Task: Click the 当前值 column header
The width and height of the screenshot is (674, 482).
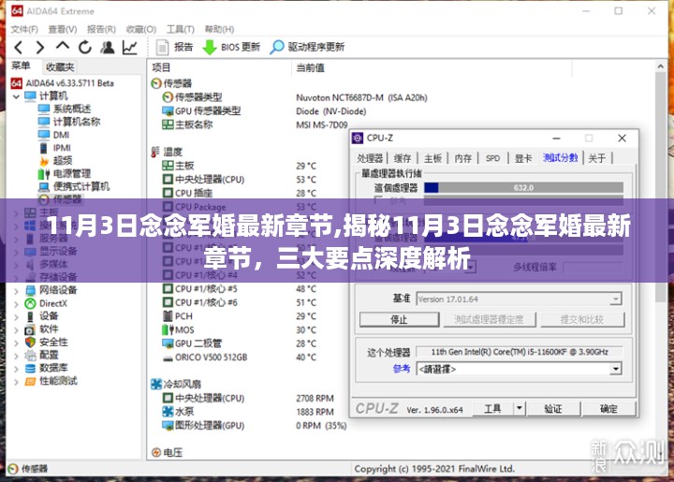Action: pos(311,67)
